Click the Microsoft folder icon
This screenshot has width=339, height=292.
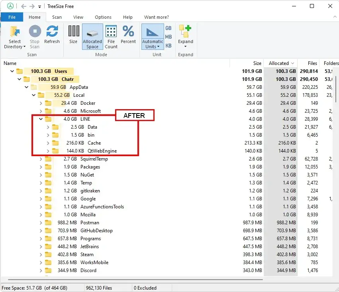tap(48, 111)
